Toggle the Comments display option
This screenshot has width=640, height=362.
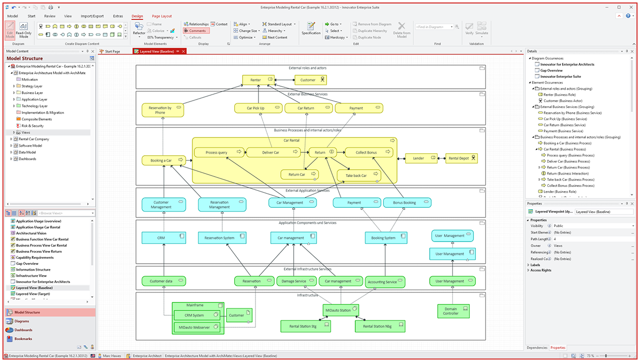(x=196, y=31)
